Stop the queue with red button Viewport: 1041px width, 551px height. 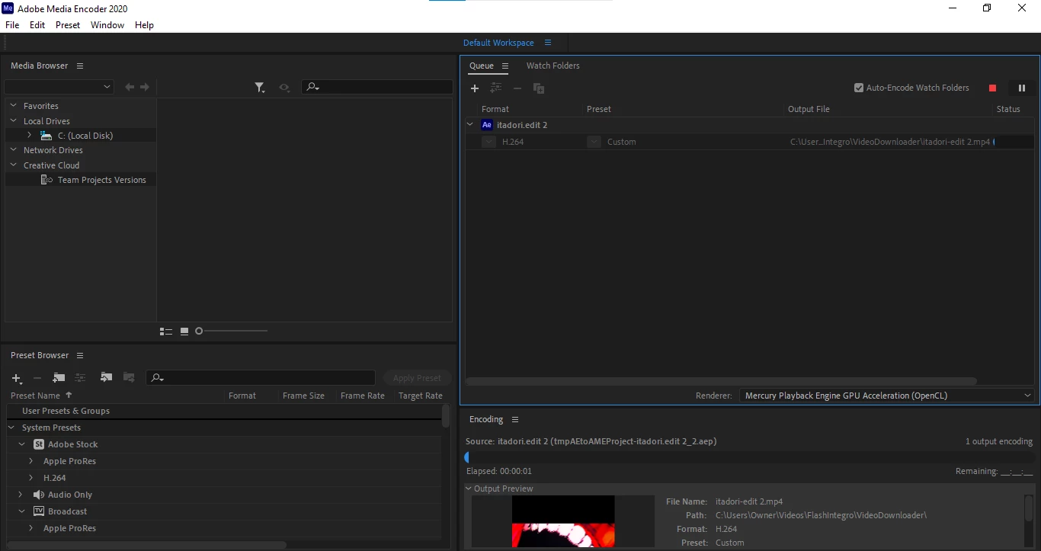pos(992,88)
